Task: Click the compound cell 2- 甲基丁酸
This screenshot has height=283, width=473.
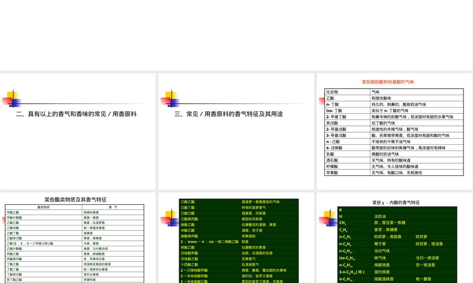Action: pos(347,117)
